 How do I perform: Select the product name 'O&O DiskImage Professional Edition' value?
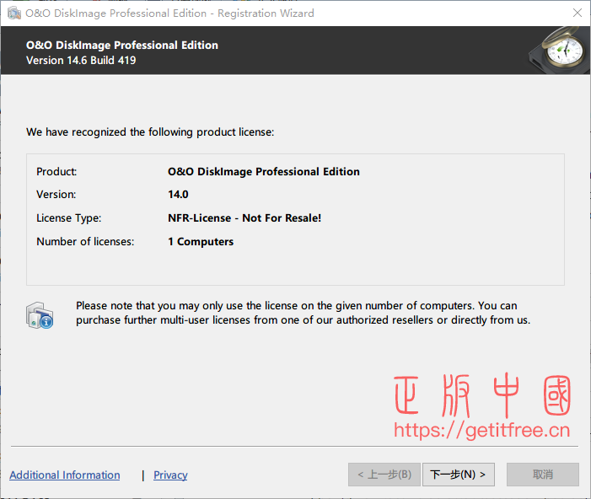[263, 171]
